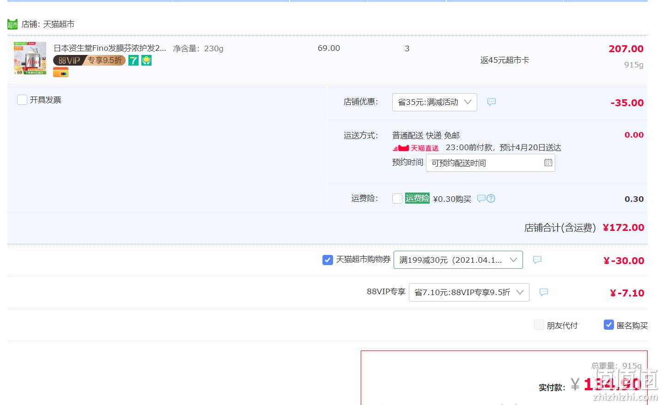
Task: Open the Fino hair mask product thumbnail
Action: pos(30,58)
